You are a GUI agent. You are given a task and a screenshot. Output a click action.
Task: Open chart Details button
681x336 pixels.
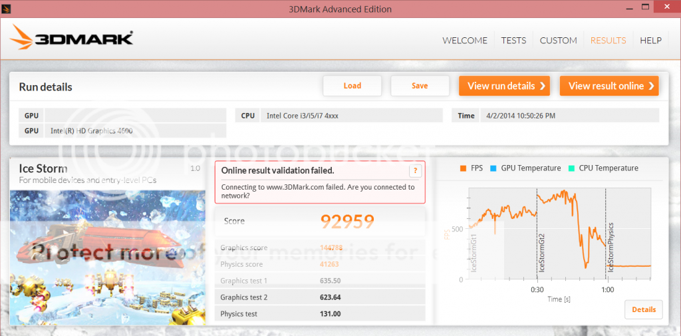643,309
